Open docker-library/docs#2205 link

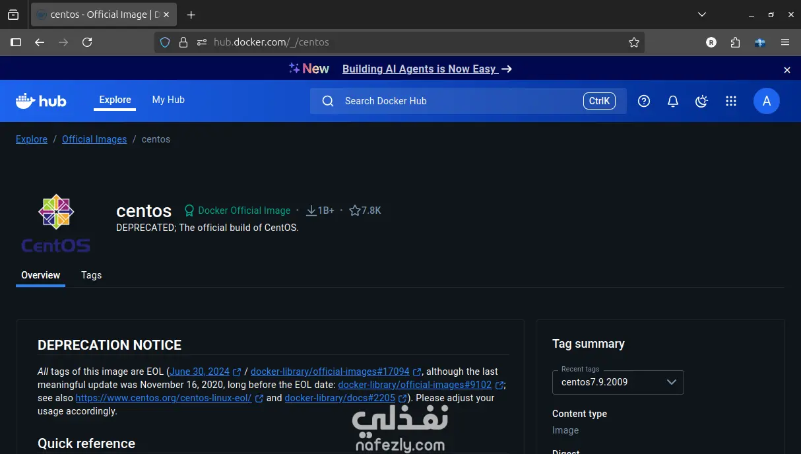(340, 398)
